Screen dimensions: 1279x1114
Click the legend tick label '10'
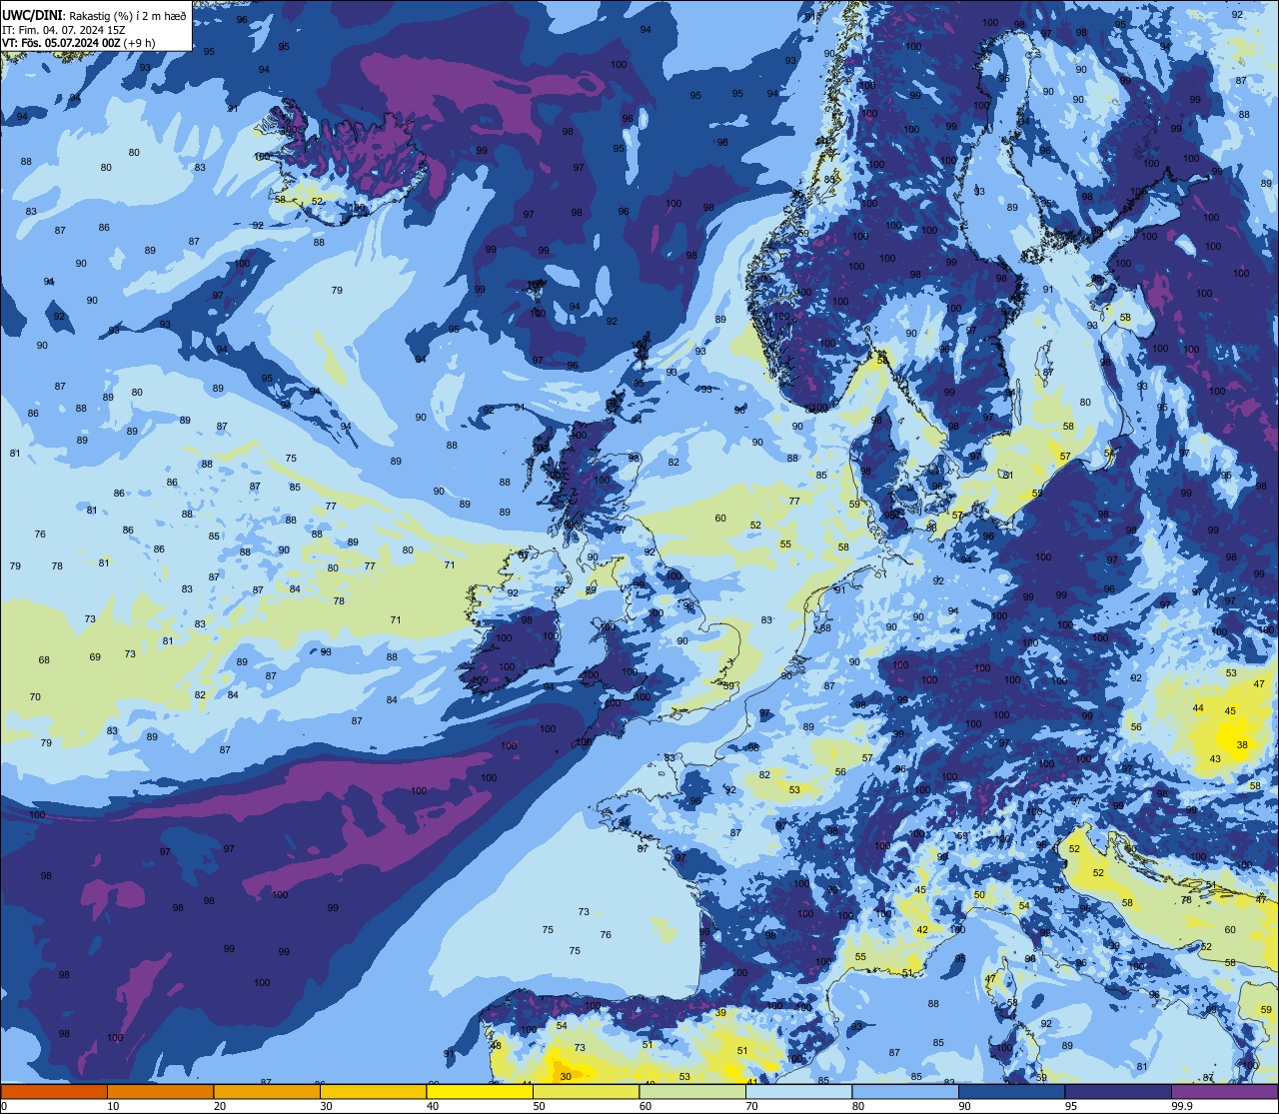click(x=113, y=1106)
